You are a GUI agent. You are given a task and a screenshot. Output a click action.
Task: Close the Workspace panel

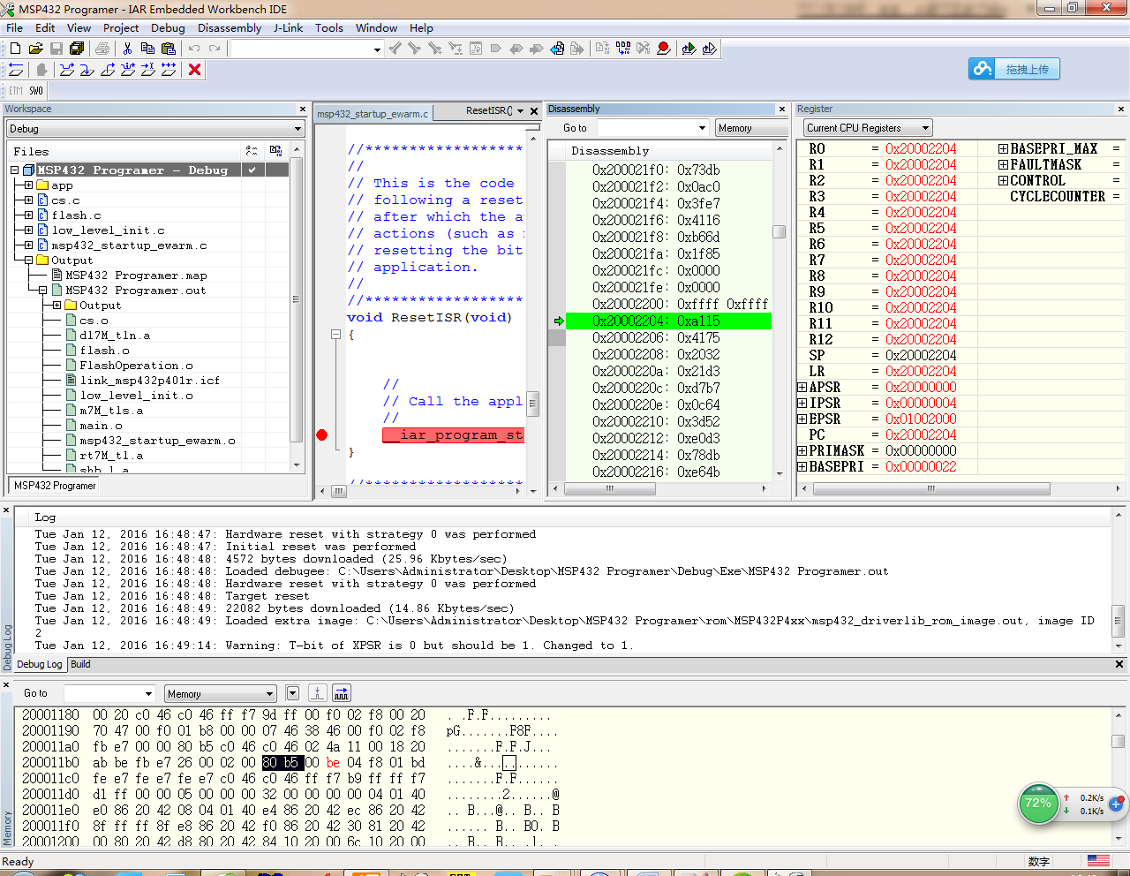pos(303,109)
